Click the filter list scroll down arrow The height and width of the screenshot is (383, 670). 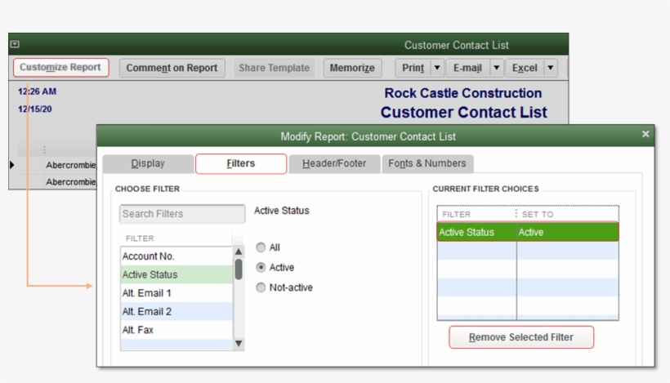click(239, 343)
